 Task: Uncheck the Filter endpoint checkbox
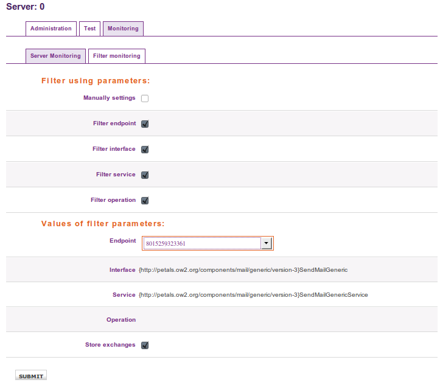(x=145, y=124)
